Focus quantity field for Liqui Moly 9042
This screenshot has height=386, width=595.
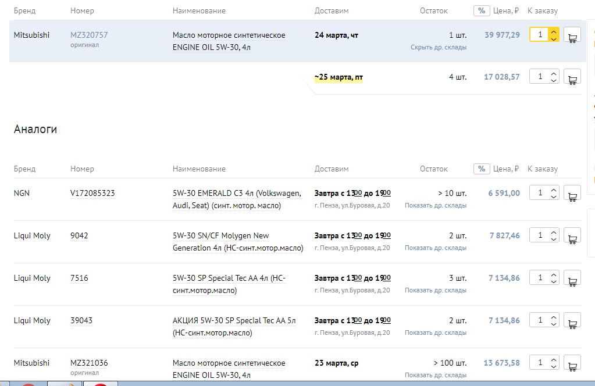click(540, 235)
